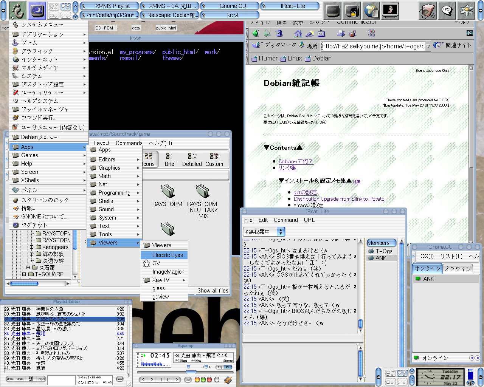Image resolution: width=484 pixels, height=387 pixels.
Task: Click Aquamp eject button
Action: click(188, 379)
